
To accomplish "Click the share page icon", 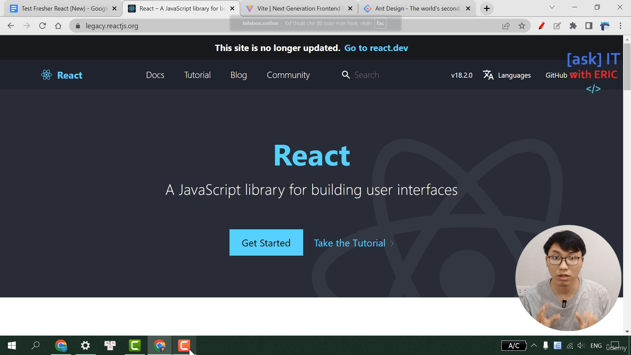I will [x=506, y=26].
